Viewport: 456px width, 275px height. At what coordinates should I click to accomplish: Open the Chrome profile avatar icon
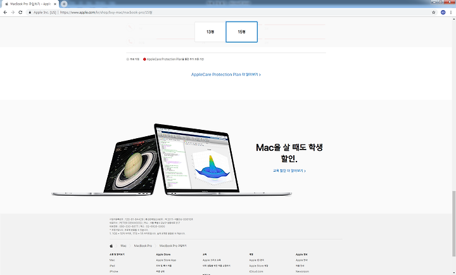tap(443, 12)
